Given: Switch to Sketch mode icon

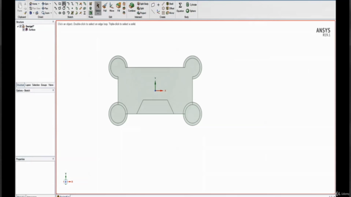Looking at the screenshot, I should pos(90,4).
